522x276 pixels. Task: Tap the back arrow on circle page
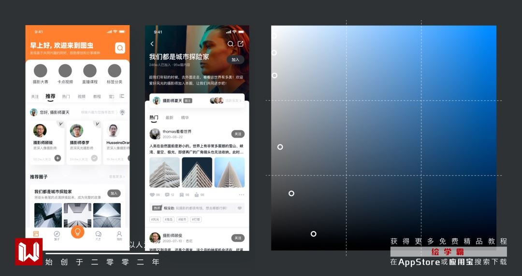click(x=152, y=44)
